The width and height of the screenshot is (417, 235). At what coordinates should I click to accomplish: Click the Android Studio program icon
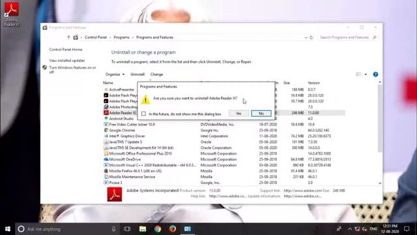106,119
